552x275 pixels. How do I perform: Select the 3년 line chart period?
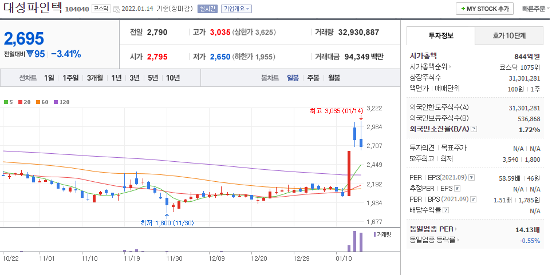[x=134, y=78]
